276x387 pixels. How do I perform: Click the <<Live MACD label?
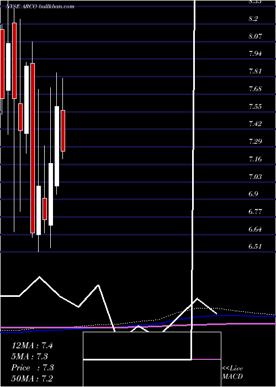232,372
